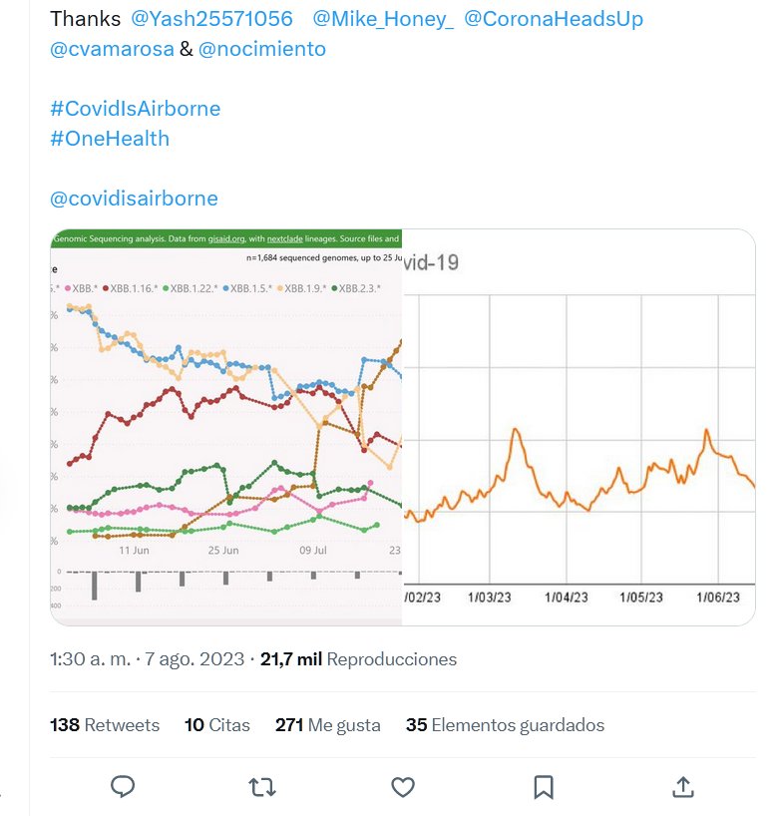Open @Mike_Honey_ profile mention
The width and height of the screenshot is (776, 816).
(383, 19)
